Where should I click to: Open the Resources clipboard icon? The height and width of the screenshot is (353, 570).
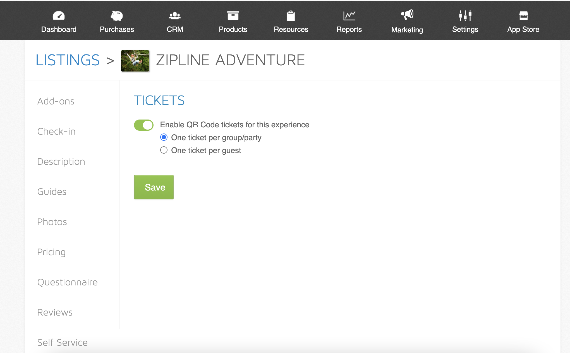pyautogui.click(x=291, y=16)
